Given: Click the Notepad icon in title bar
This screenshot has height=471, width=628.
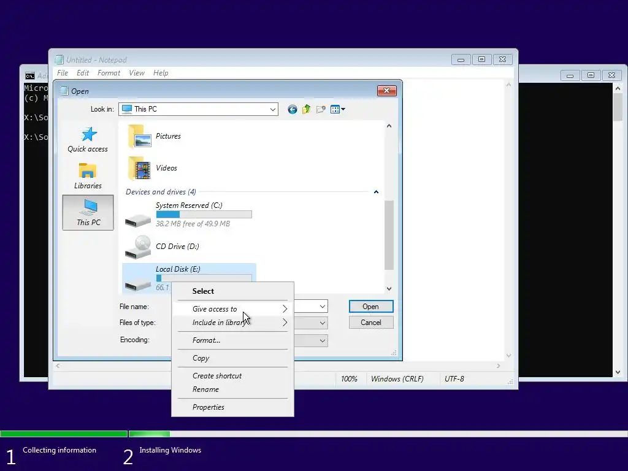Looking at the screenshot, I should (59, 59).
